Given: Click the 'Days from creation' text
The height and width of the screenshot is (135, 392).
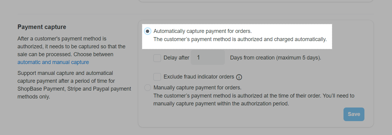Looking at the screenshot, I should pos(275,58).
